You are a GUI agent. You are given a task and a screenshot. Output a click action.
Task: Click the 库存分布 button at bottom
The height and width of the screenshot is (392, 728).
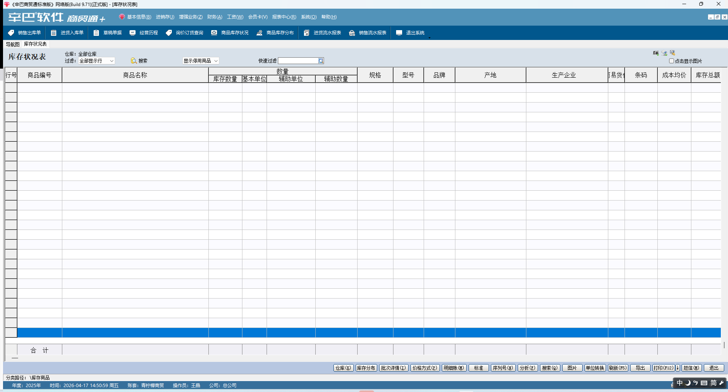click(366, 368)
